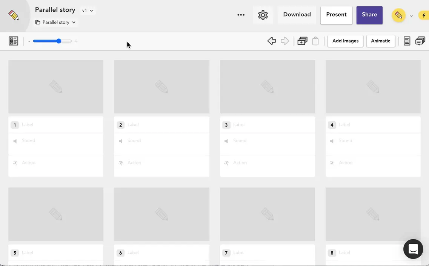This screenshot has height=266, width=429.
Task: Click the yellow pencil account avatar
Action: [x=398, y=15]
